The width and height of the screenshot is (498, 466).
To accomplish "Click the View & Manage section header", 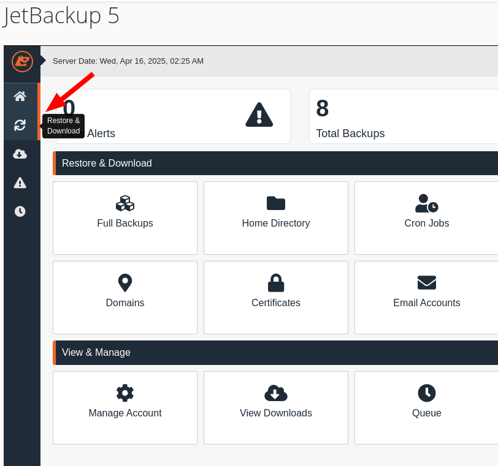I will tap(275, 353).
